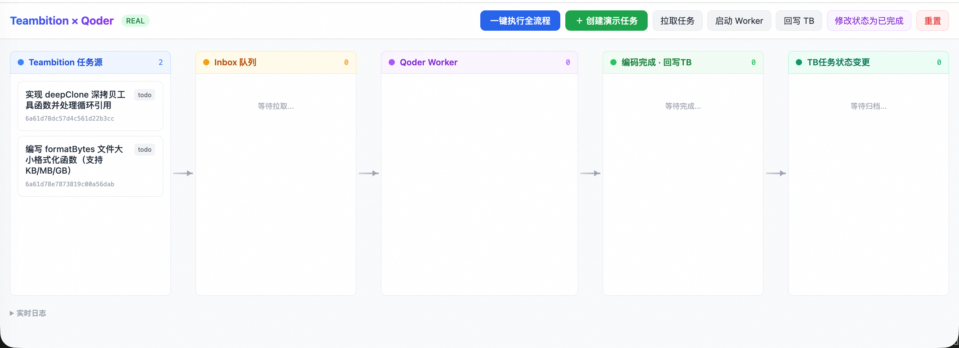Select task ID 6a61d78e7873819c00a56dab
Viewport: 959px width, 348px height.
tap(70, 184)
